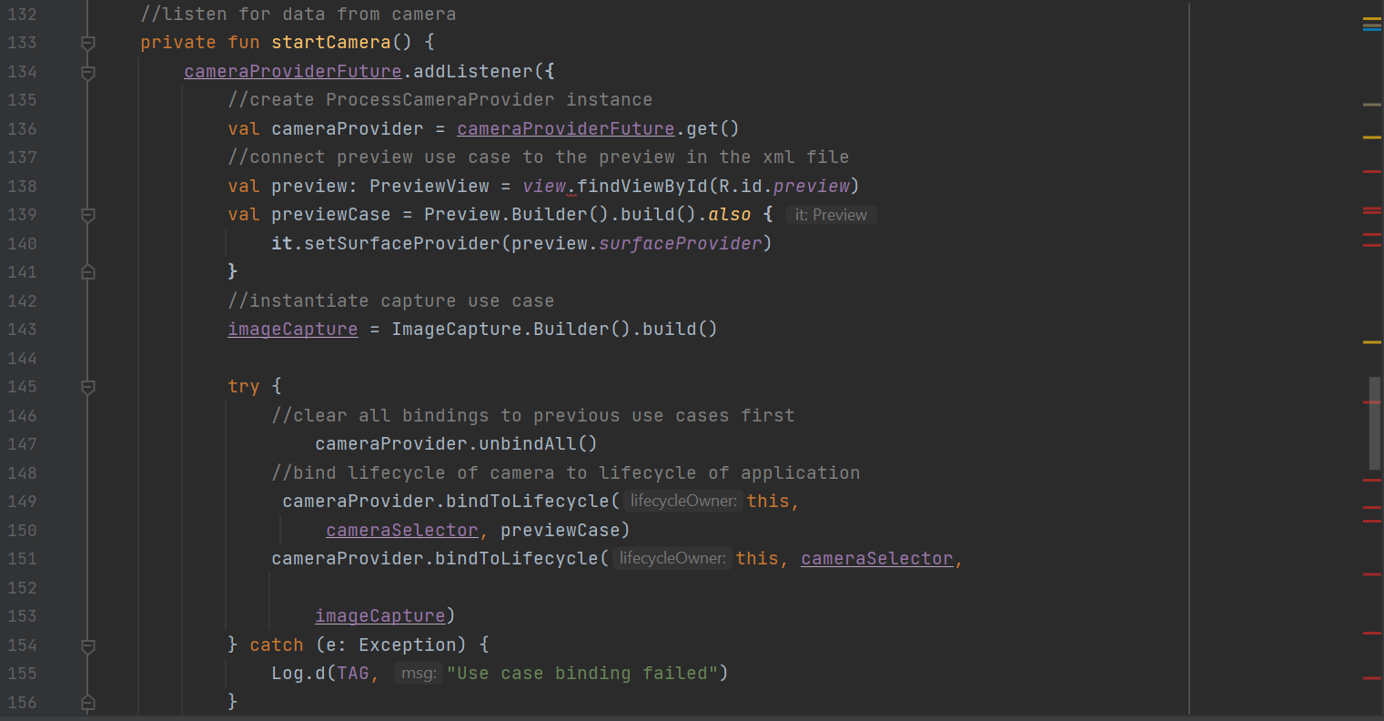Image resolution: width=1384 pixels, height=721 pixels.
Task: Collapse the startCamera function at line 133
Action: [88, 43]
